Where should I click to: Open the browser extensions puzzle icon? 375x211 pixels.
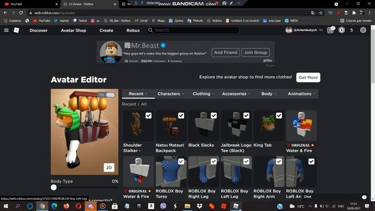tap(354, 13)
